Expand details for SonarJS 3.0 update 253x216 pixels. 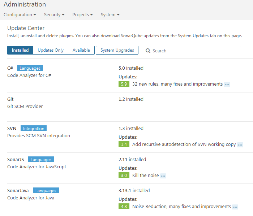click(163, 176)
